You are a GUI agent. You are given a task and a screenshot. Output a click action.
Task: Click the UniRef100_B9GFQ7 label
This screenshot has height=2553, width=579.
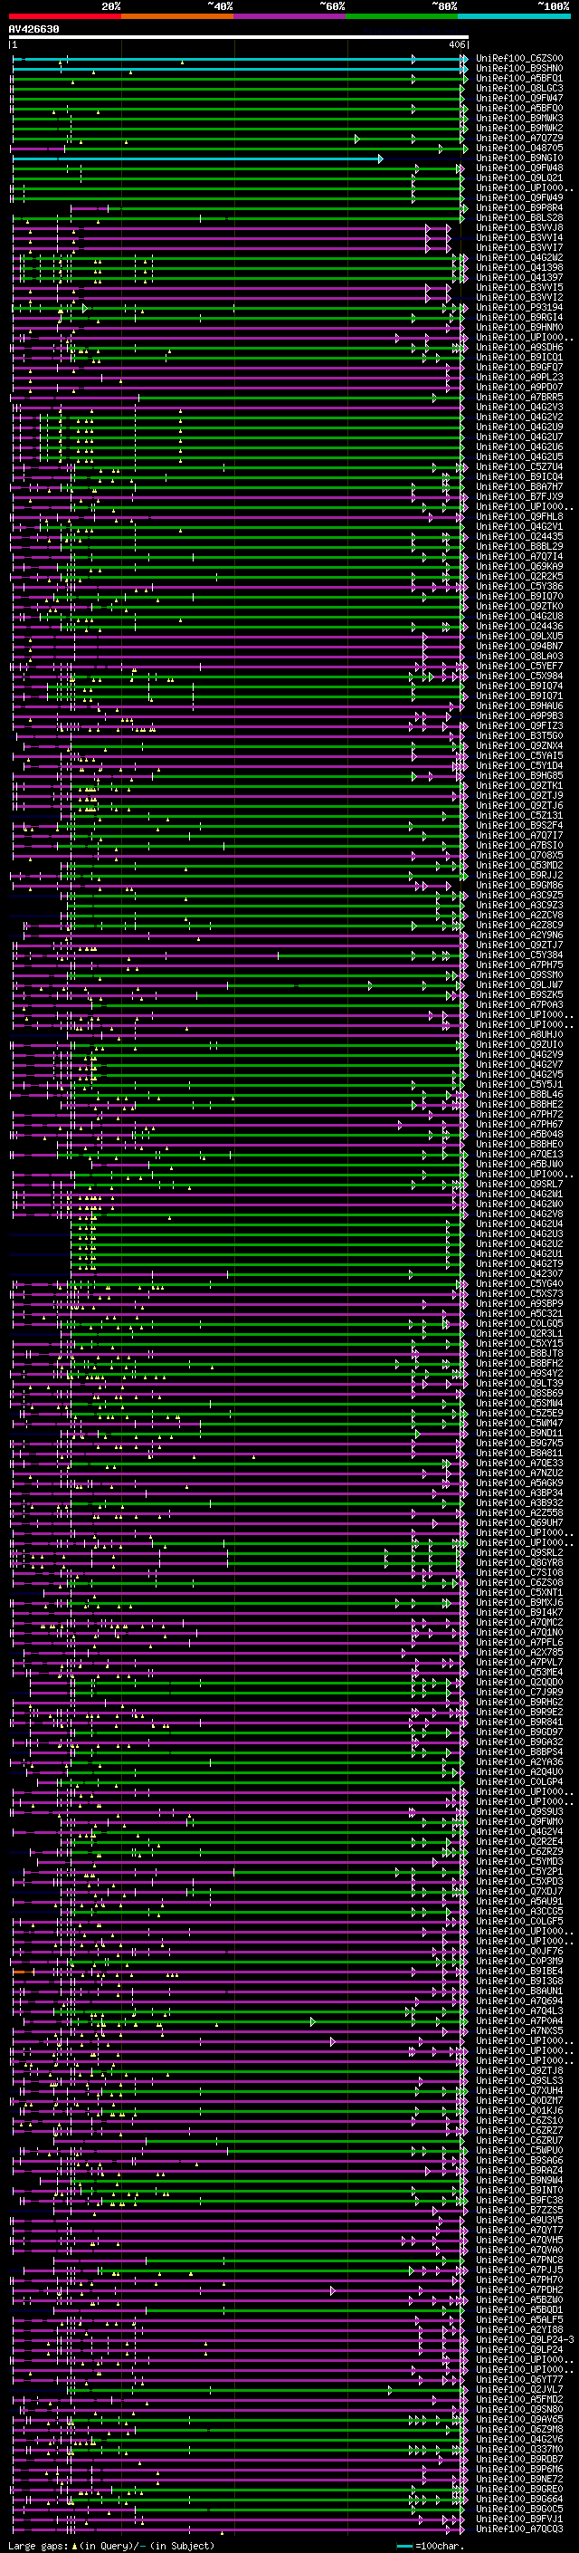(x=519, y=368)
